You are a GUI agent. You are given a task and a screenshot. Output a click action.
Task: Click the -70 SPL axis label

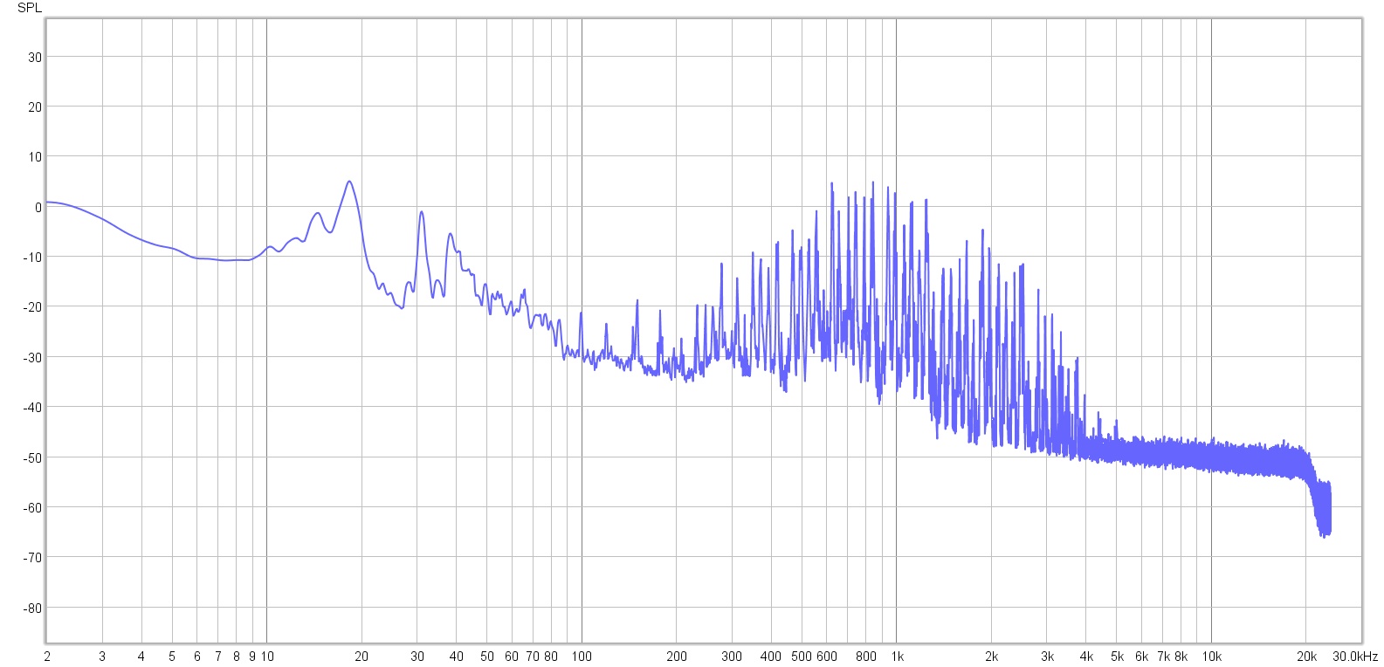click(x=32, y=557)
